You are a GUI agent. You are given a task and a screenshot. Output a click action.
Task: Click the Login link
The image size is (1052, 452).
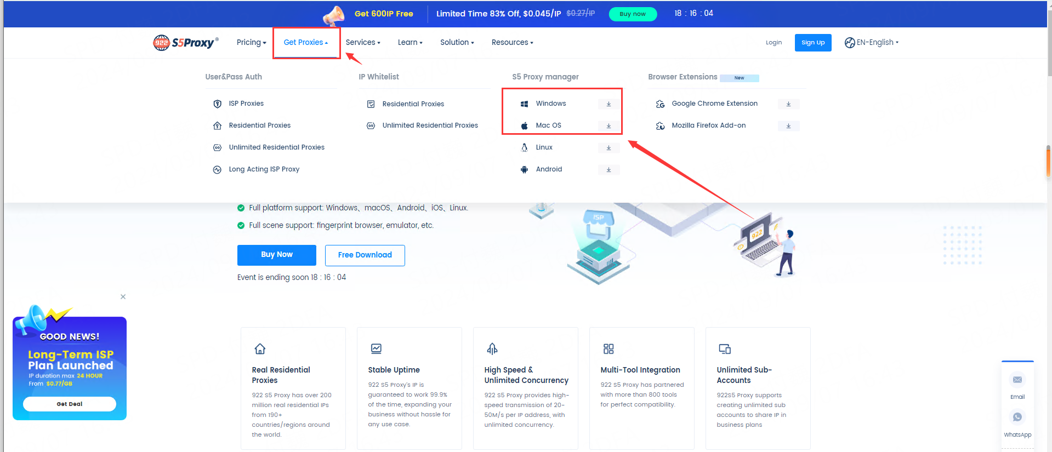click(774, 42)
